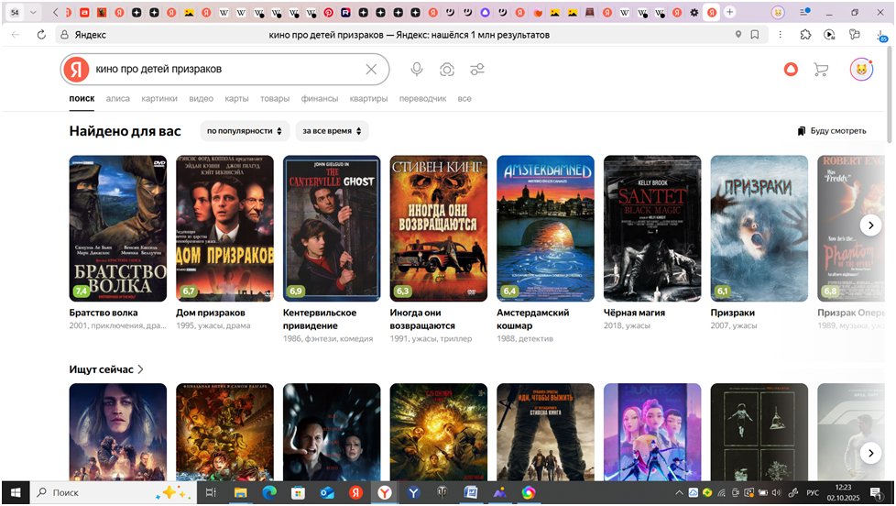The height and width of the screenshot is (506, 896).
Task: Show hidden system tray icons
Action: (x=679, y=492)
